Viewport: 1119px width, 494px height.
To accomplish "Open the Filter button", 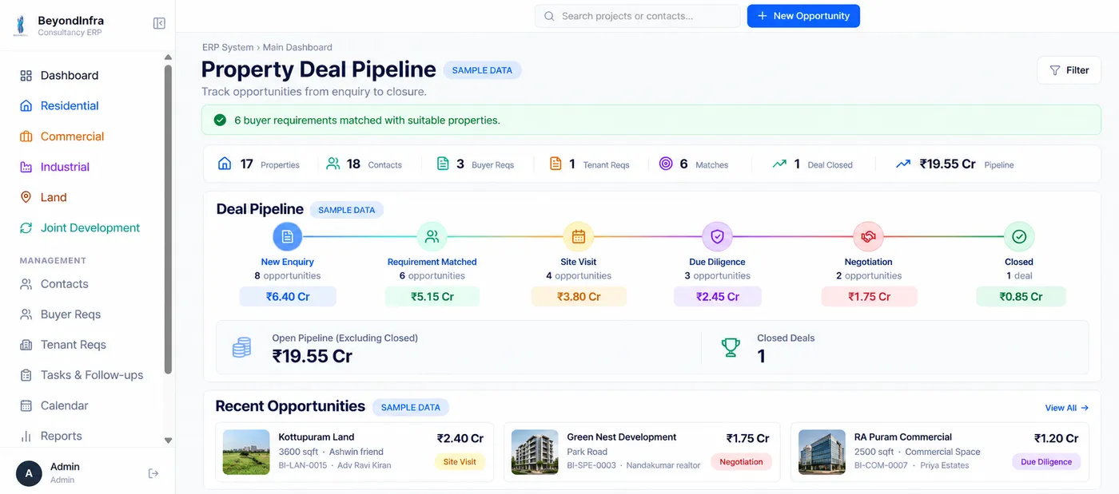I will tap(1069, 70).
